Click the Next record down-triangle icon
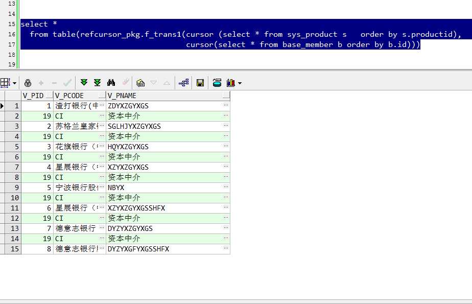 coord(154,82)
